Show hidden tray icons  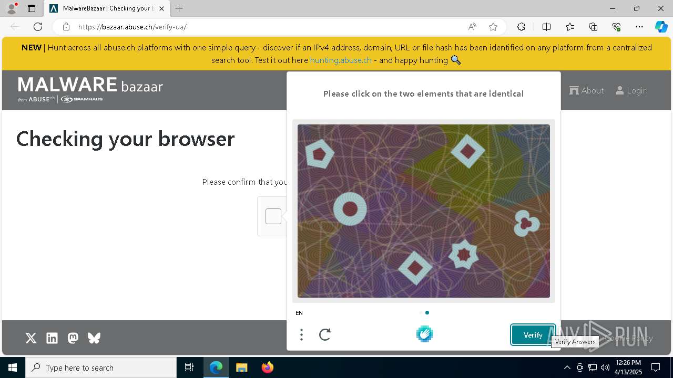(x=567, y=367)
